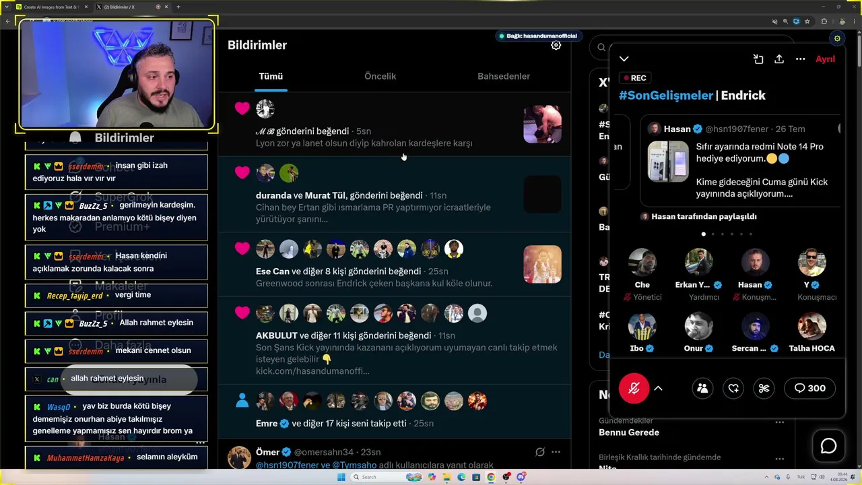Select speaker Erkan Y... in the Space
The width and height of the screenshot is (862, 485).
pyautogui.click(x=699, y=263)
